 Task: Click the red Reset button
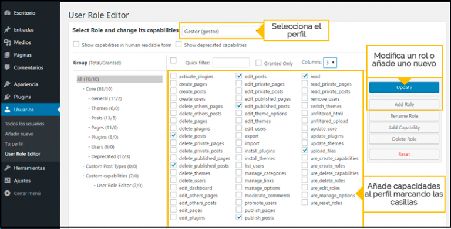pyautogui.click(x=404, y=154)
